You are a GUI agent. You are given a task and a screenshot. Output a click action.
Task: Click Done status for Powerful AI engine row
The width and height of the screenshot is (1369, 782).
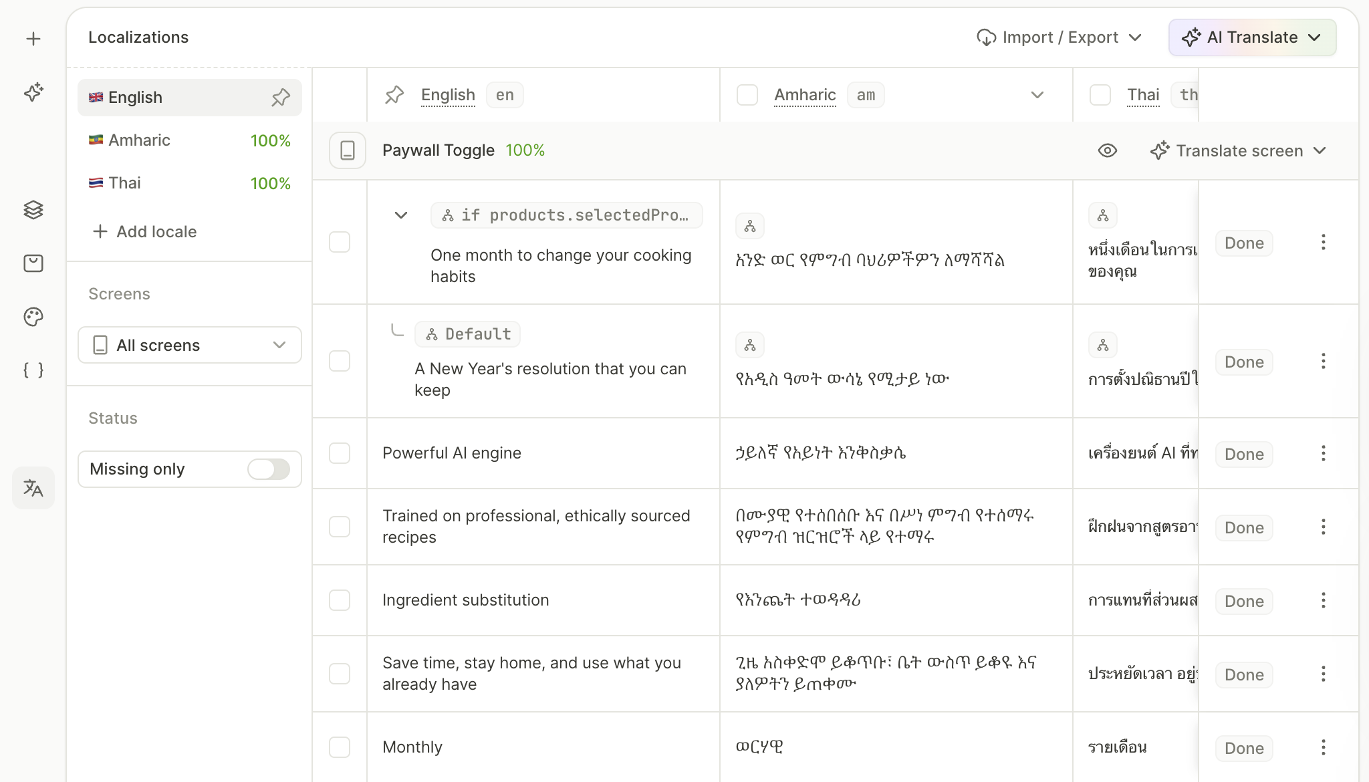1244,454
